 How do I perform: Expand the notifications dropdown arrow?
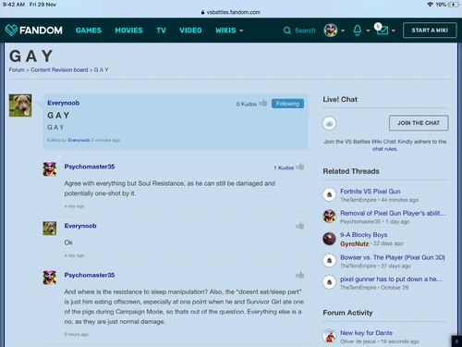368,31
